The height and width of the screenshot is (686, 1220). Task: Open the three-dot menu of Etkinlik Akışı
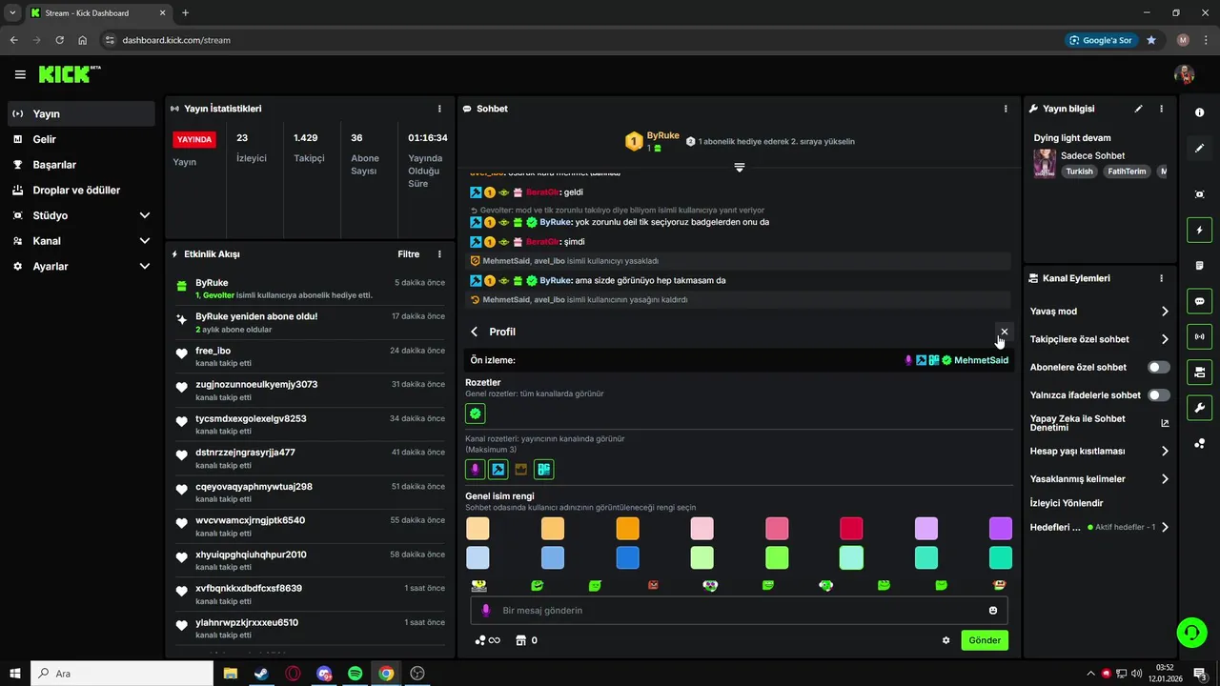click(x=439, y=254)
